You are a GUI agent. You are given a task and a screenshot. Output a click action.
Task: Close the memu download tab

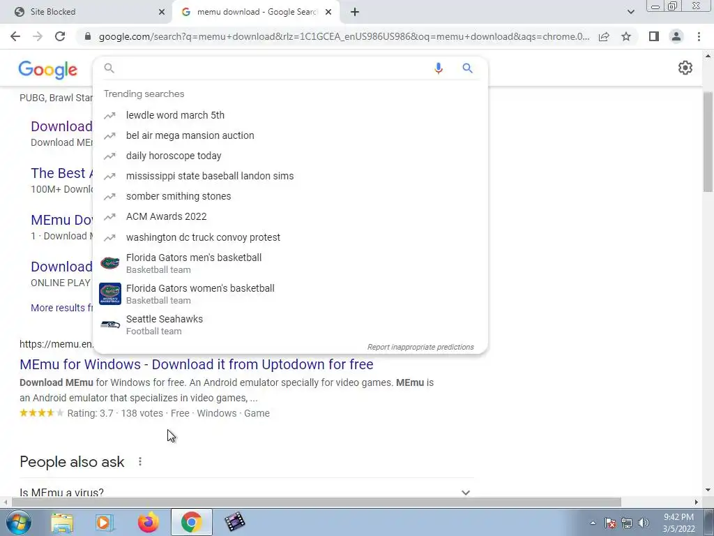coord(328,12)
